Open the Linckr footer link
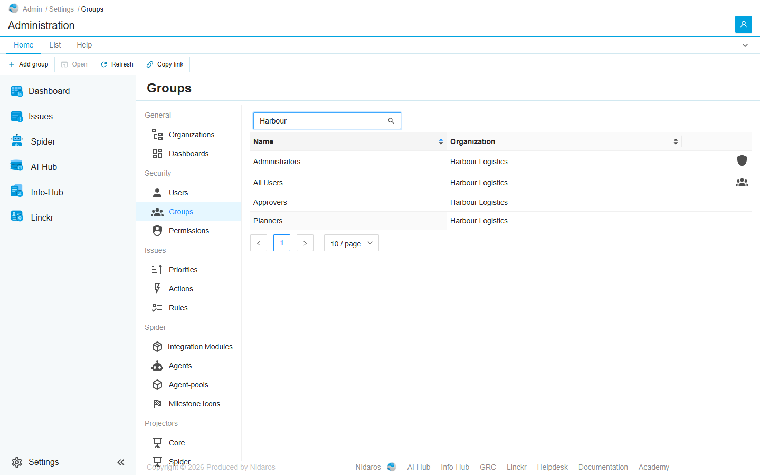760x475 pixels. tap(516, 467)
